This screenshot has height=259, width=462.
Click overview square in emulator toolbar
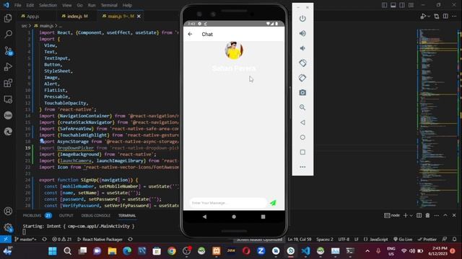pyautogui.click(x=302, y=152)
